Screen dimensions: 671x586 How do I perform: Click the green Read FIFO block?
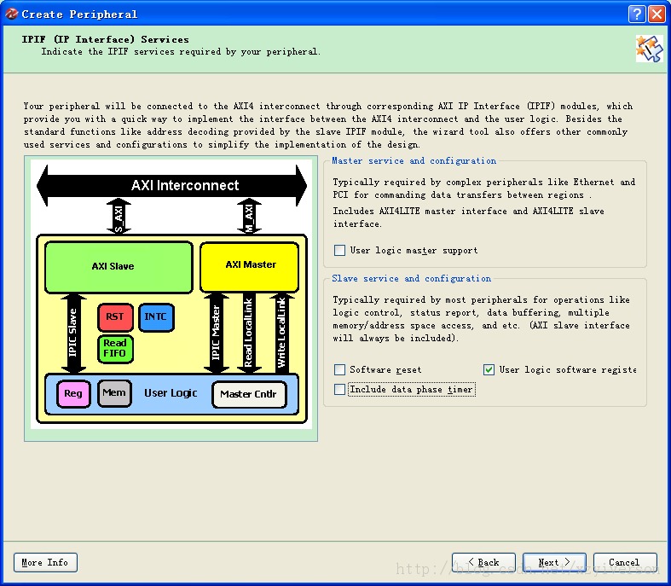[x=115, y=349]
